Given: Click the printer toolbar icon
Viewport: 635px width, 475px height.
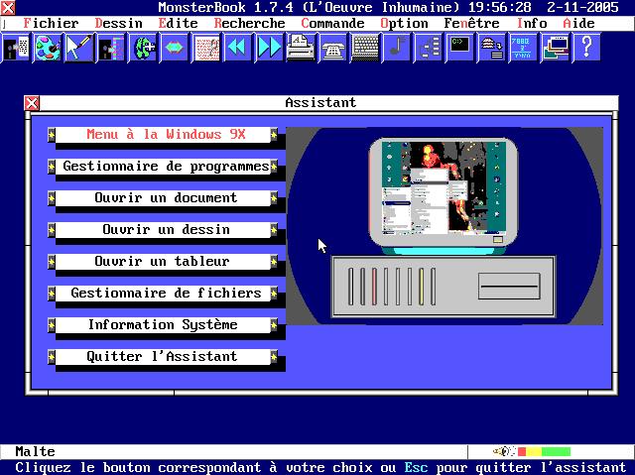Looking at the screenshot, I should click(x=302, y=48).
